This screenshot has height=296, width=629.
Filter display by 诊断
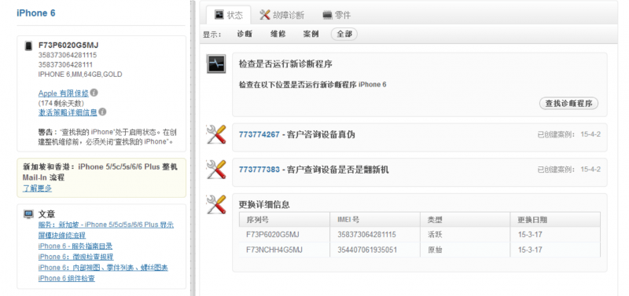click(x=245, y=34)
